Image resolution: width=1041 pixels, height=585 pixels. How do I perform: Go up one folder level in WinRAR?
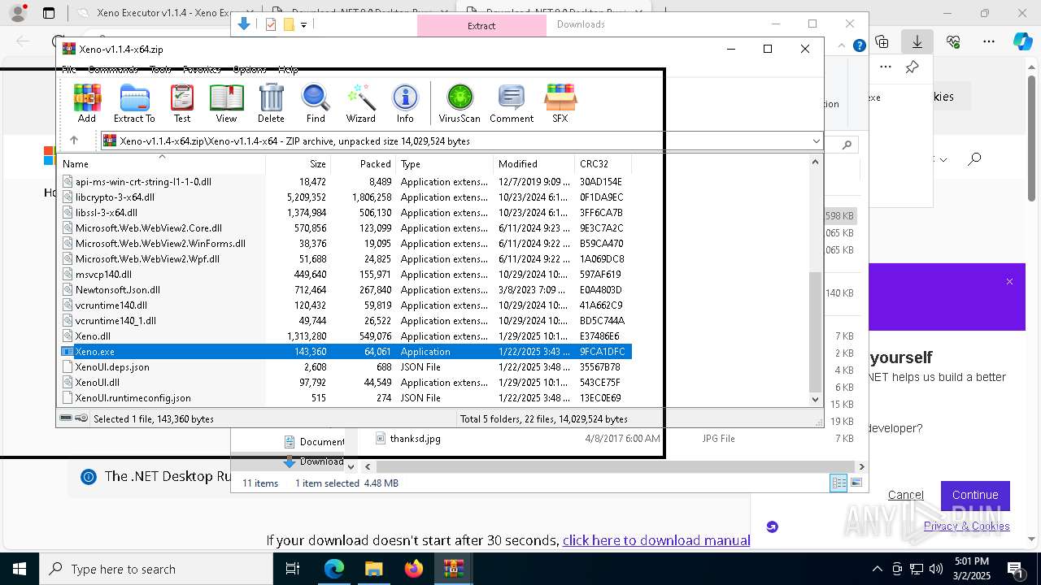(74, 141)
